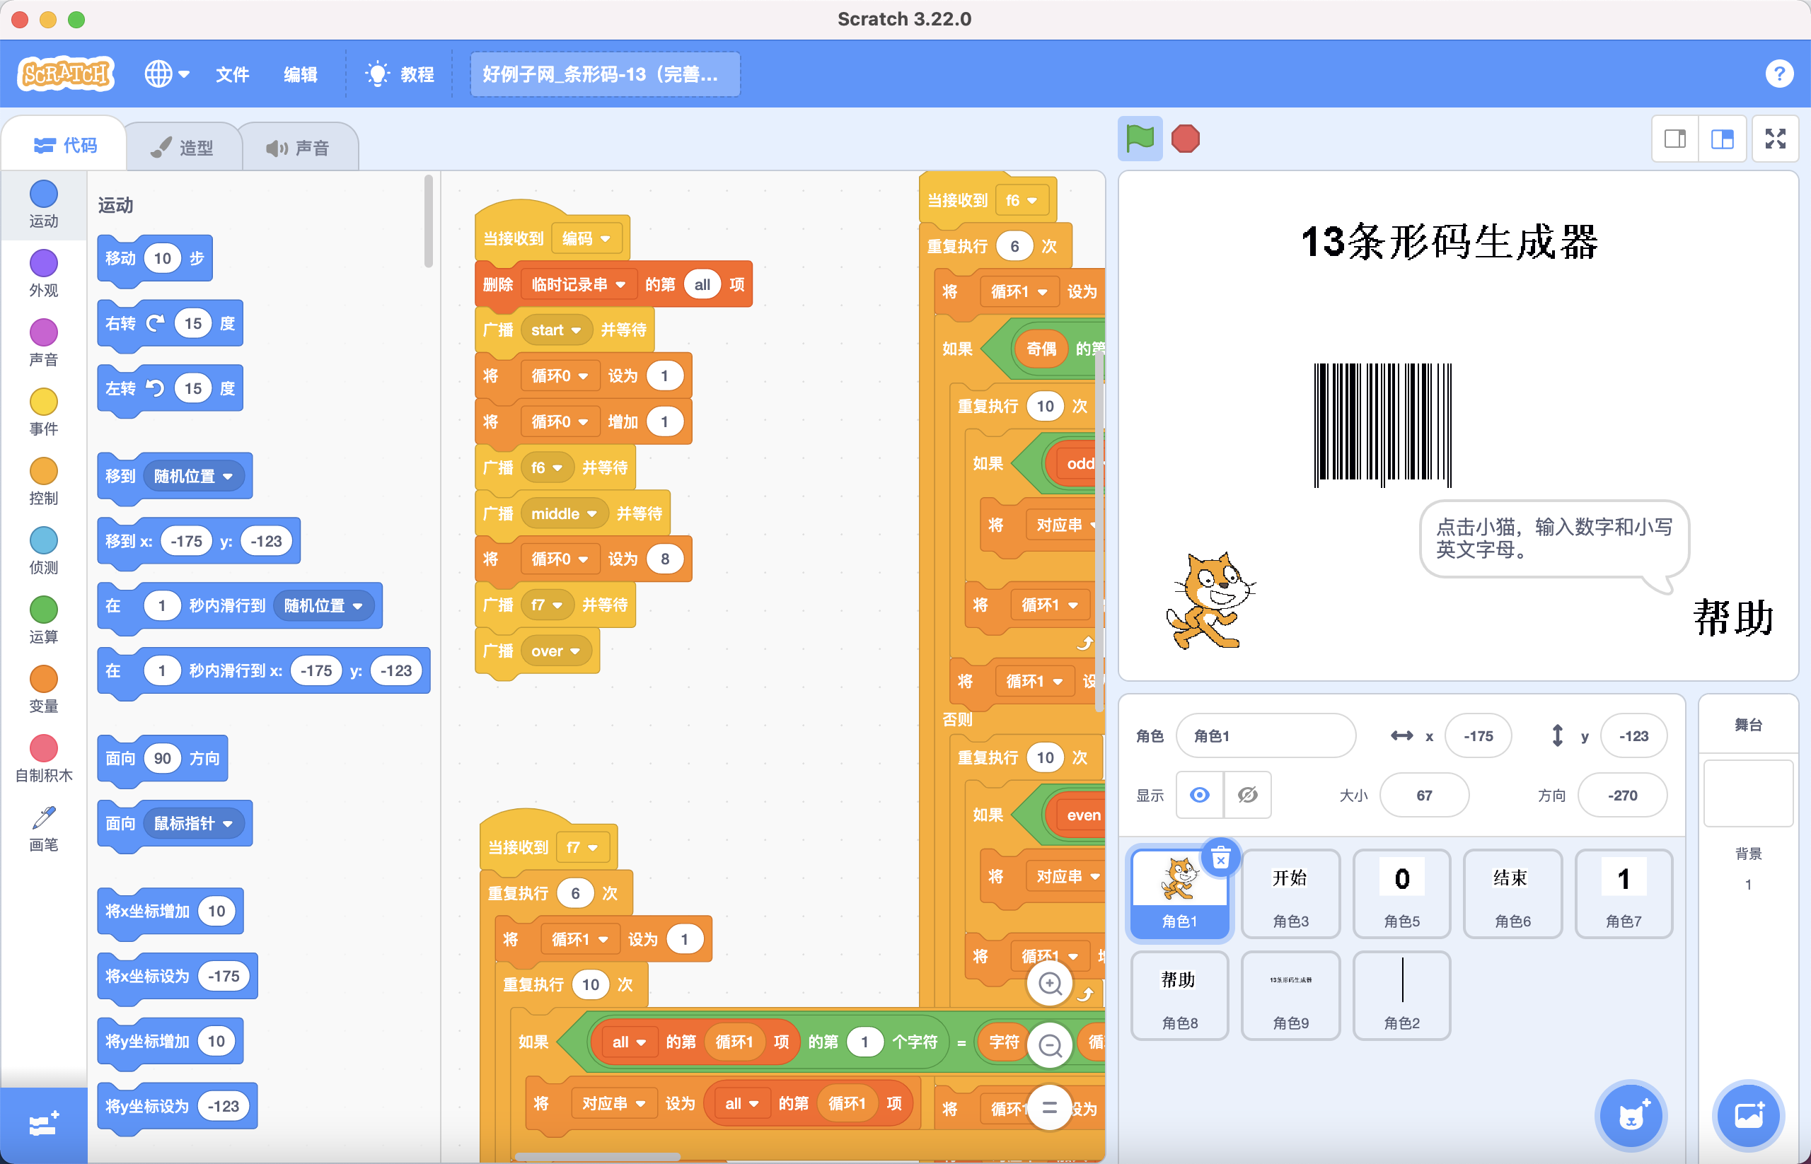The width and height of the screenshot is (1811, 1164).
Task: Click the green flag to run
Action: pos(1140,139)
